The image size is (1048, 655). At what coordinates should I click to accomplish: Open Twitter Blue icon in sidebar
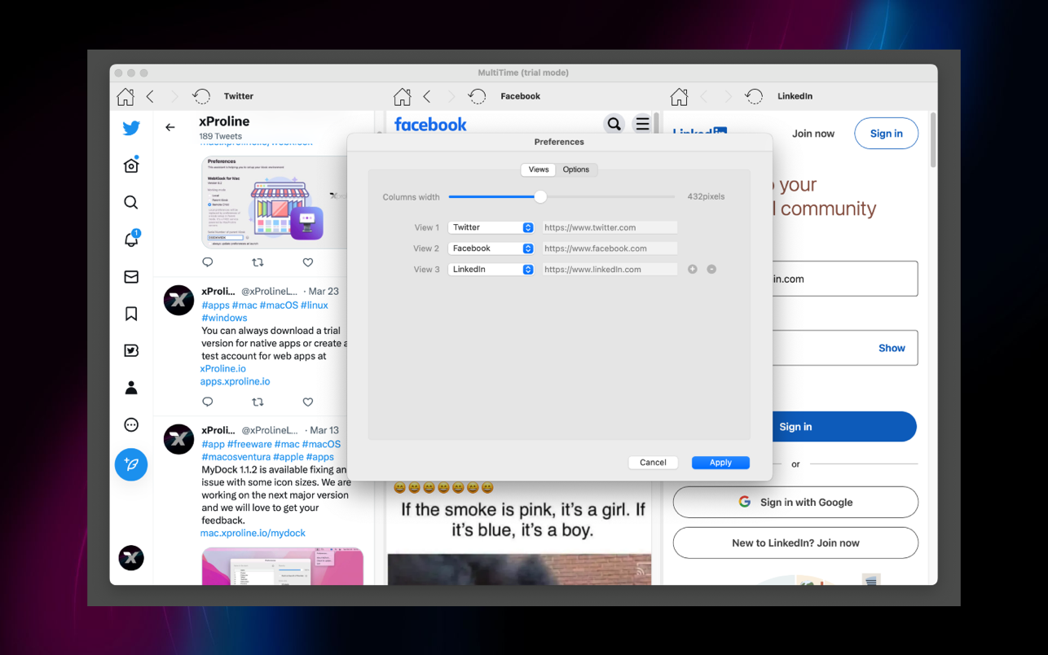tap(131, 350)
